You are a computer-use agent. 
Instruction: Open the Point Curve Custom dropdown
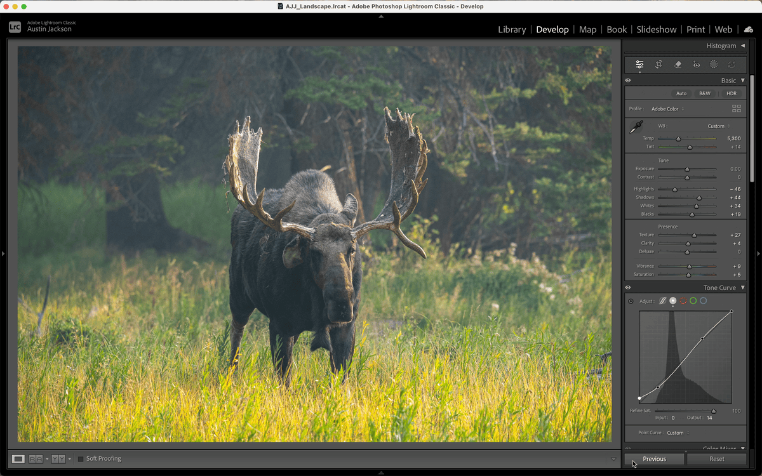pos(677,433)
